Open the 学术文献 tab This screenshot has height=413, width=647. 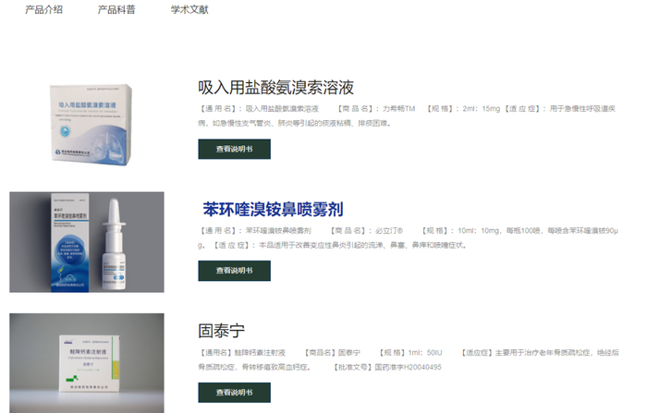click(x=189, y=9)
